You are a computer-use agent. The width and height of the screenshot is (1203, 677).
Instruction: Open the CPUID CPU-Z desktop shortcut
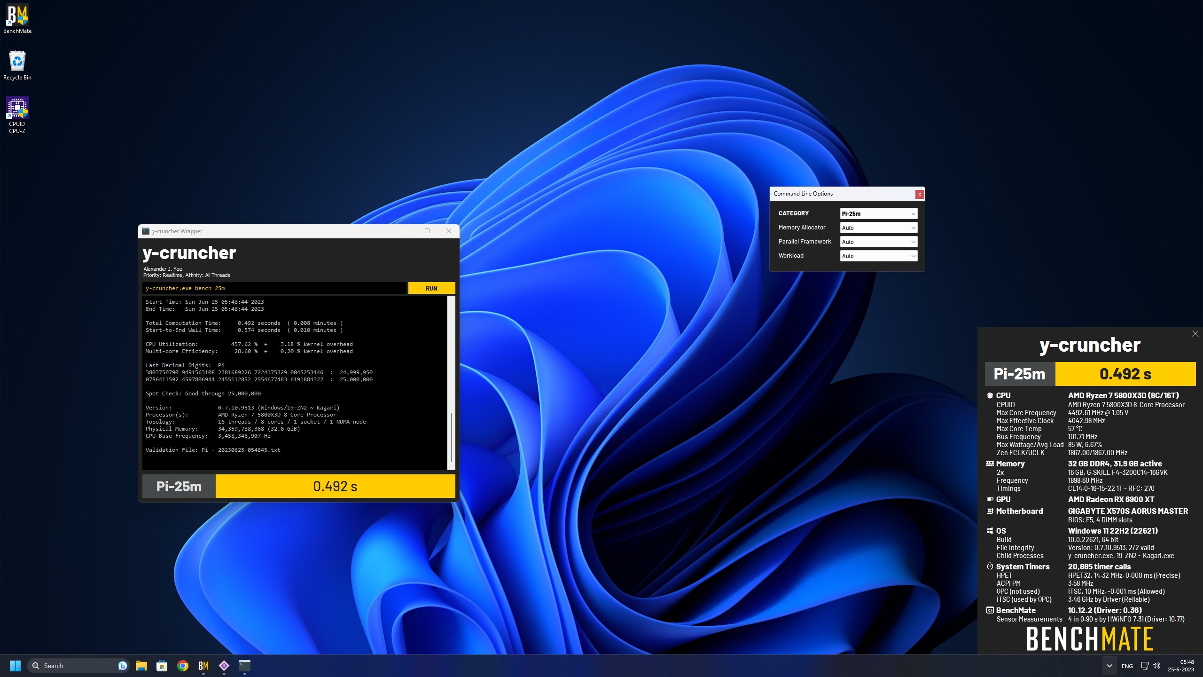pos(17,115)
